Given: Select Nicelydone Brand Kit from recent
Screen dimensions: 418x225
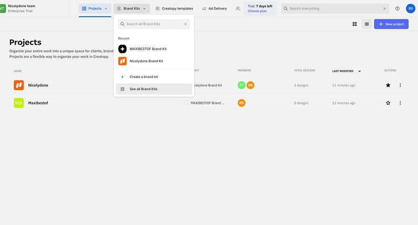Looking at the screenshot, I should click(x=154, y=61).
